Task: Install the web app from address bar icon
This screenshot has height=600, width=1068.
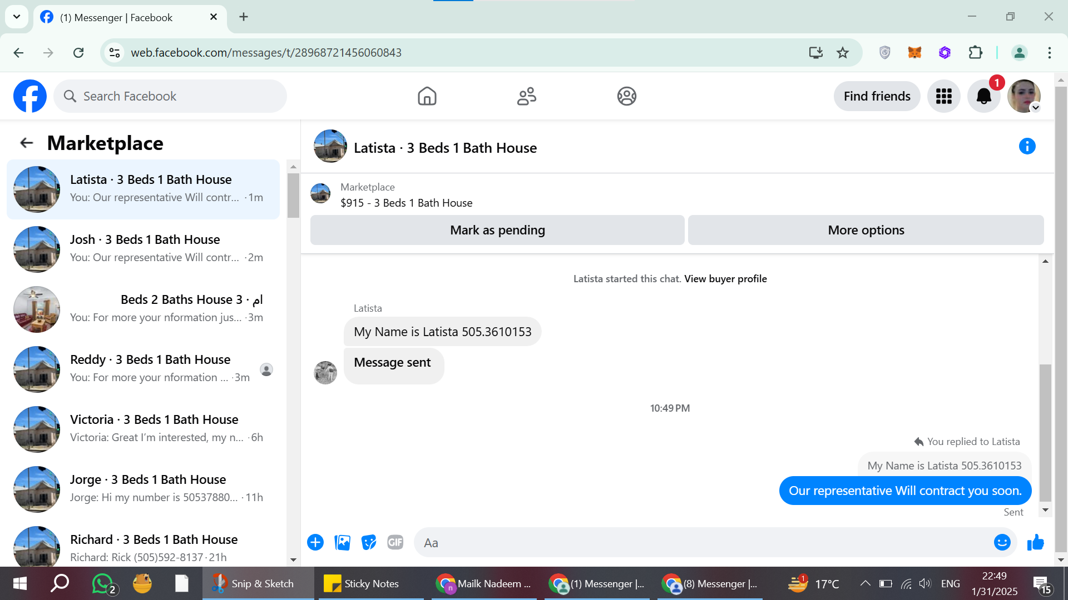Action: point(816,53)
